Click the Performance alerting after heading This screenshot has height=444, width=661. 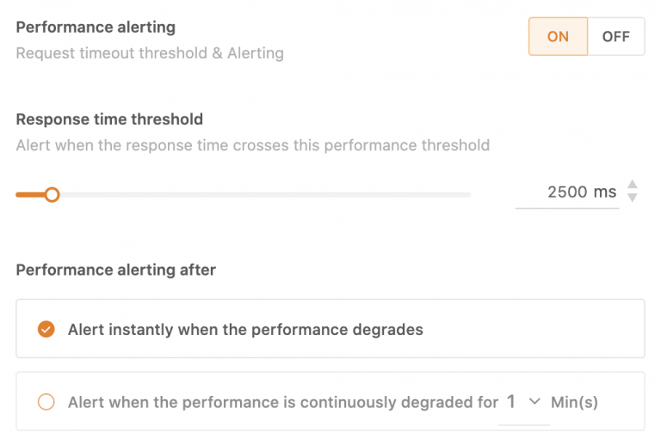click(x=116, y=270)
